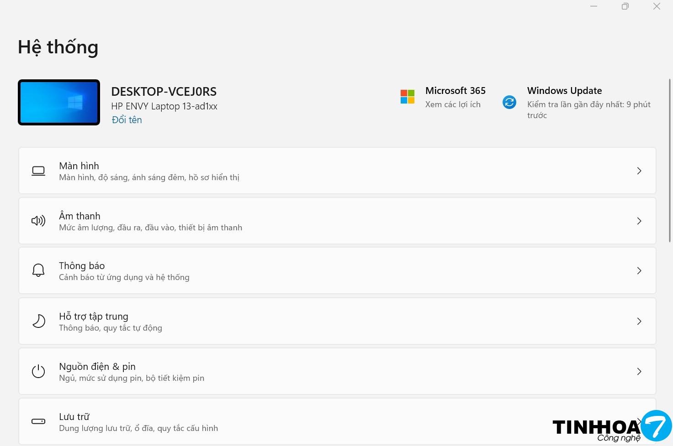
Task: Click the drive icon for Lưu trữ
Action: (38, 421)
